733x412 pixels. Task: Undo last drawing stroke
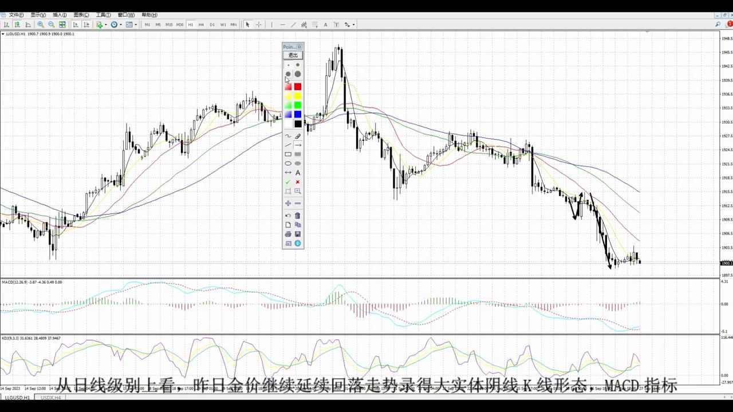pyautogui.click(x=288, y=216)
